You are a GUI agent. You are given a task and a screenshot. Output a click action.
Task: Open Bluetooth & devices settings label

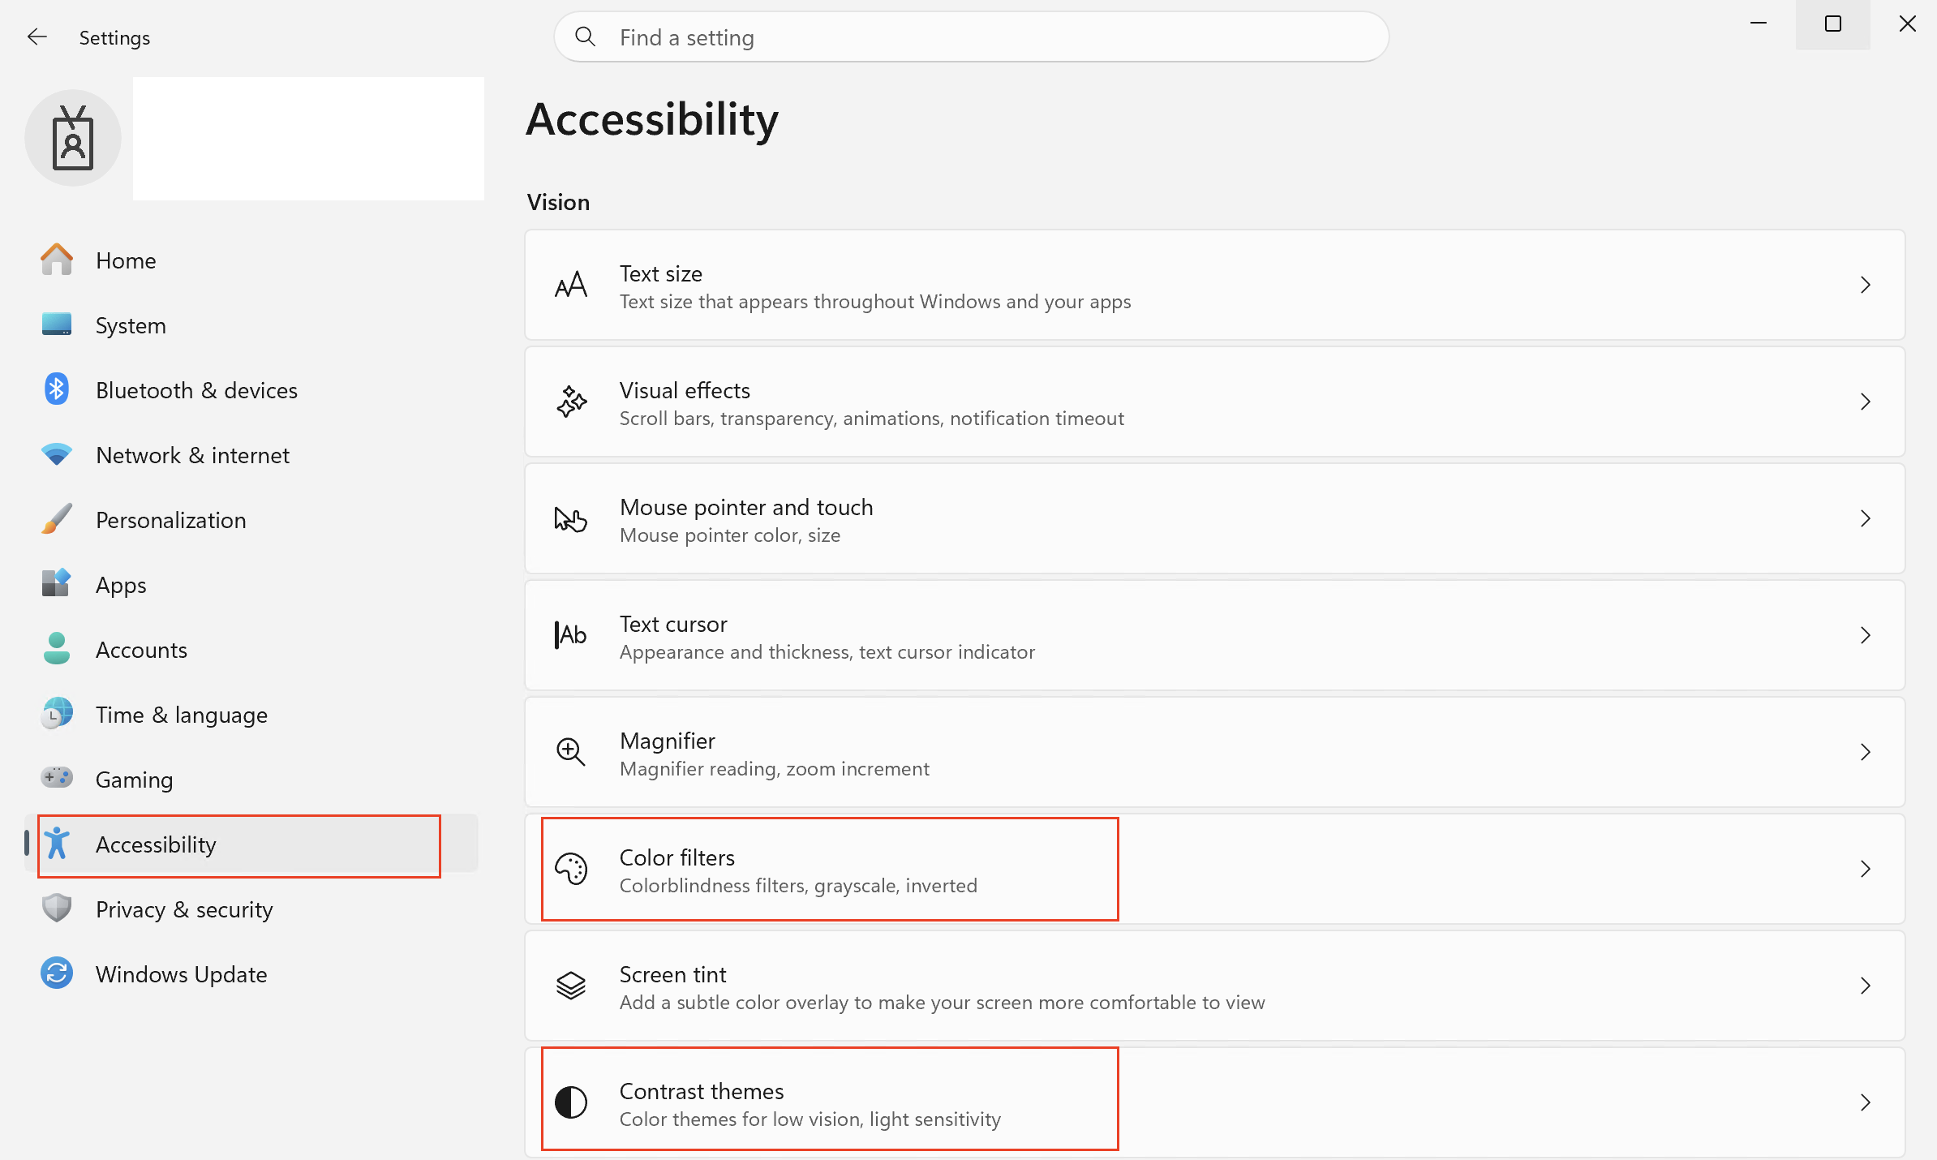(196, 390)
